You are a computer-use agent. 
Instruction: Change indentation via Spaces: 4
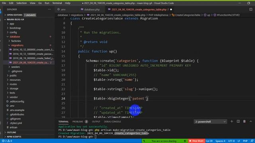point(220,141)
